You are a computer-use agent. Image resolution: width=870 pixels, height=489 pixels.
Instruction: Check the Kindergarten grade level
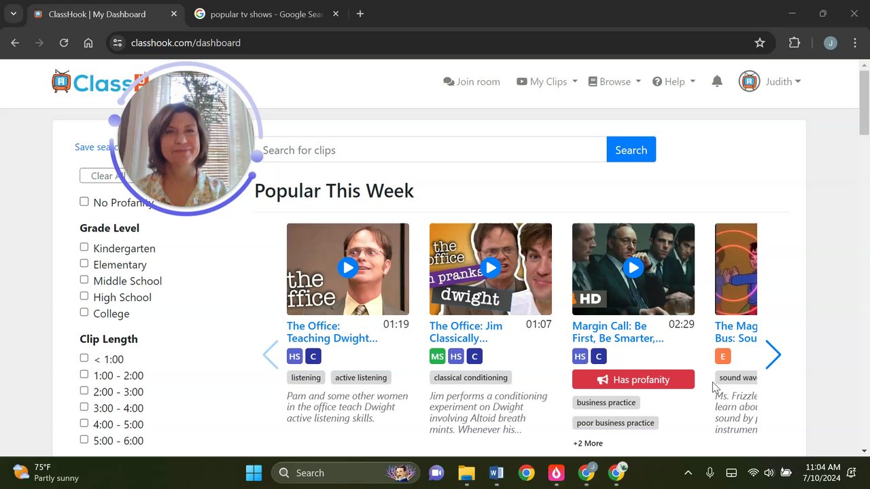point(84,247)
